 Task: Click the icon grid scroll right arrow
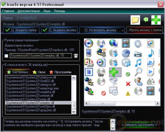click(x=157, y=103)
